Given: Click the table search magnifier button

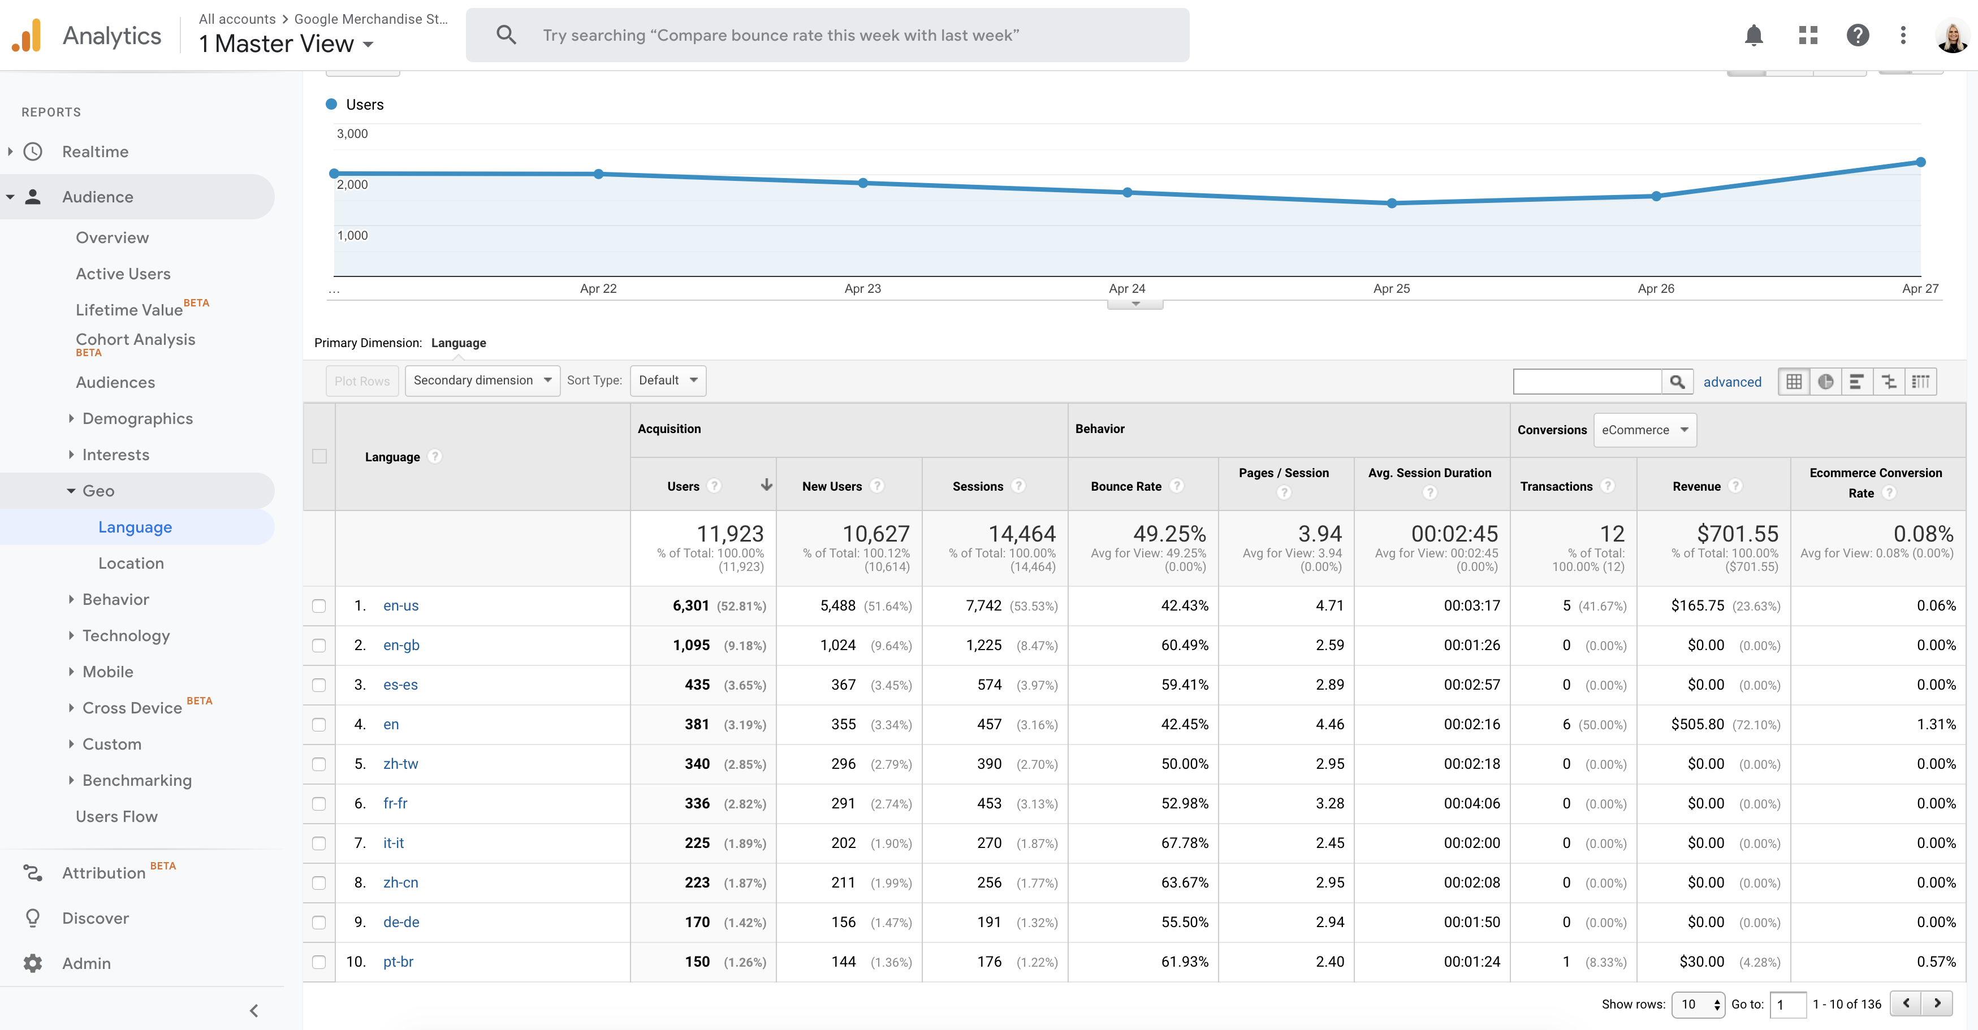Looking at the screenshot, I should pos(1678,382).
